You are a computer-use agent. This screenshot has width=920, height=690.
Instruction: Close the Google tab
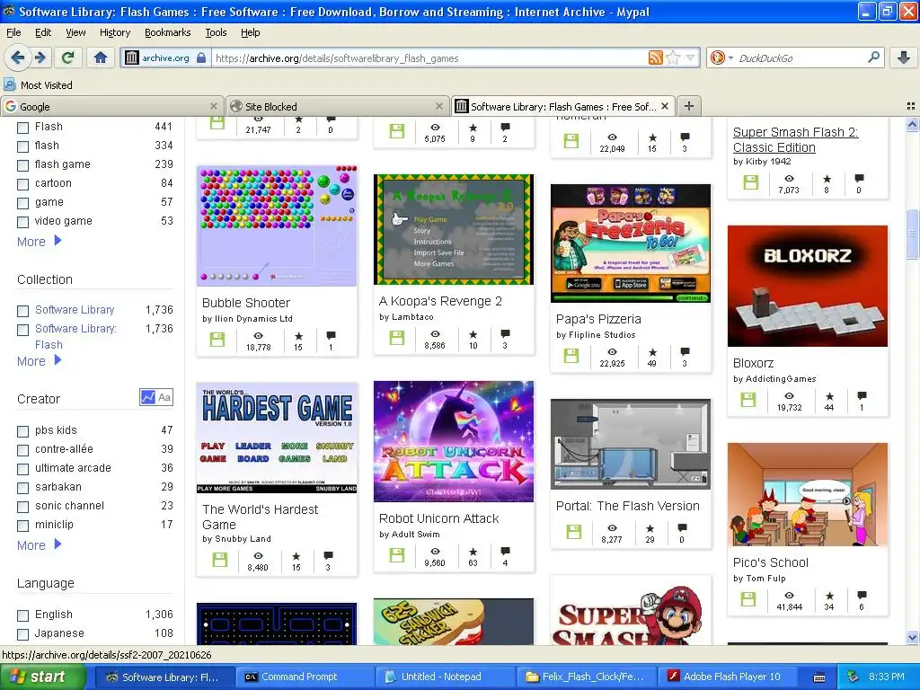(x=214, y=106)
